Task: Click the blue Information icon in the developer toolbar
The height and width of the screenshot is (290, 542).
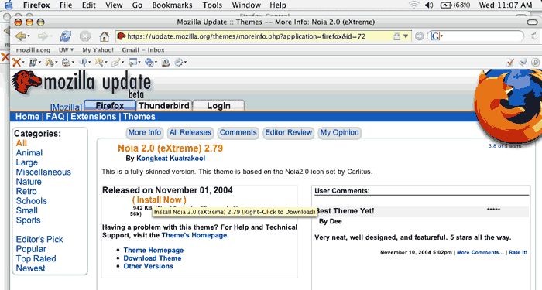Action: click(x=83, y=62)
